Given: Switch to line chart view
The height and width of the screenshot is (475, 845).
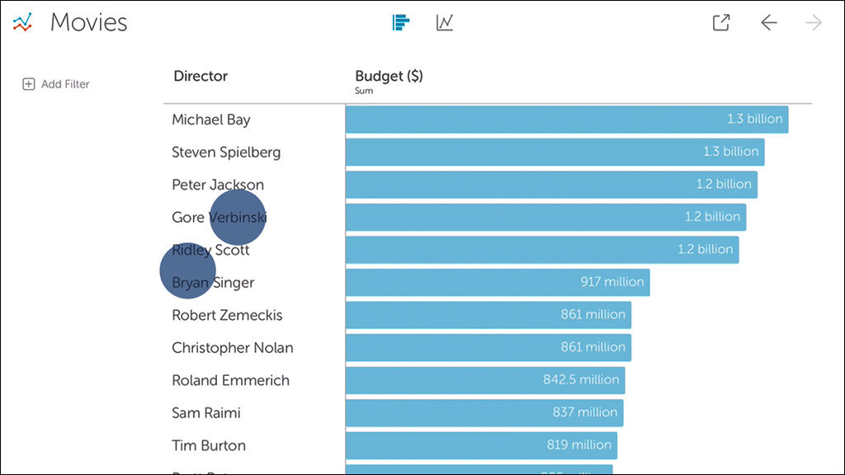Looking at the screenshot, I should tap(445, 22).
